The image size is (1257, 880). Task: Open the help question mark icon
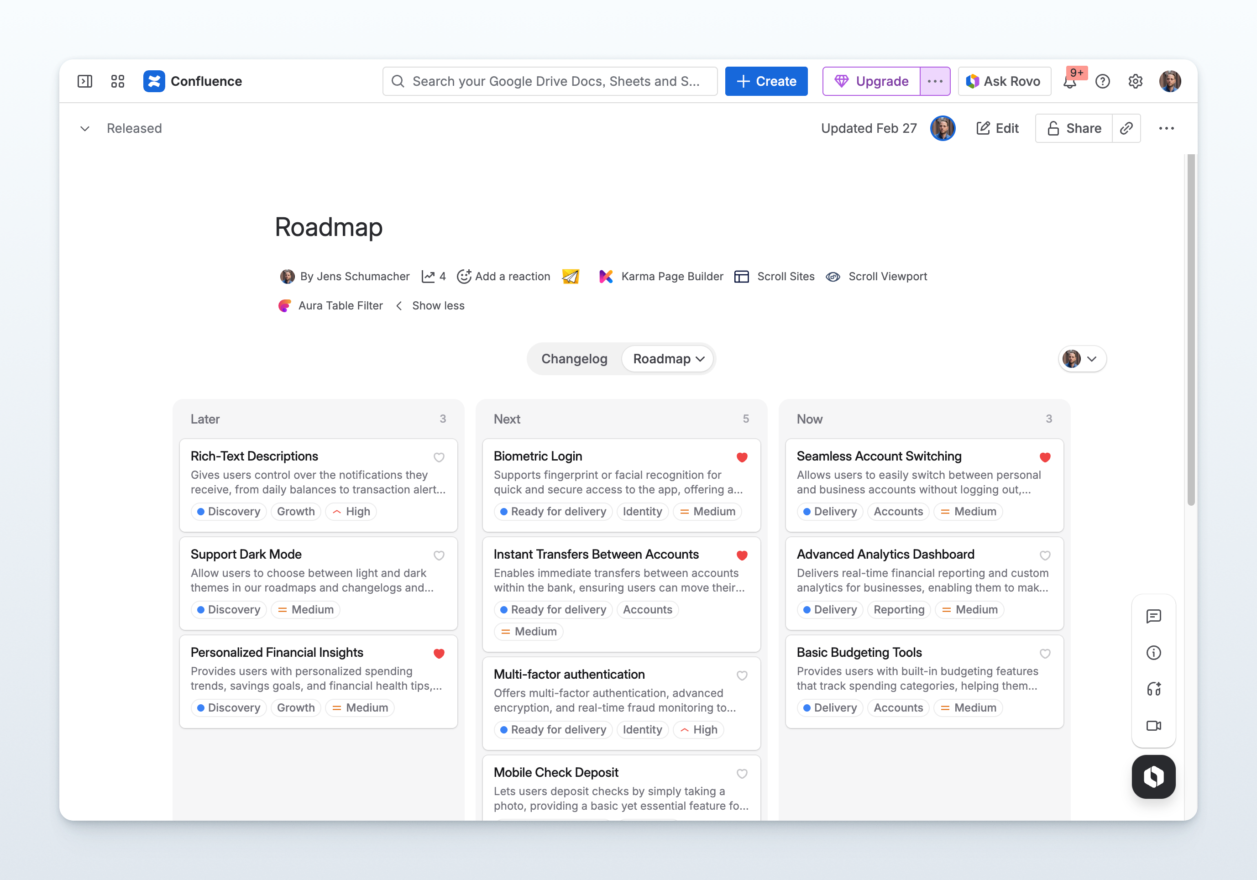pyautogui.click(x=1103, y=81)
